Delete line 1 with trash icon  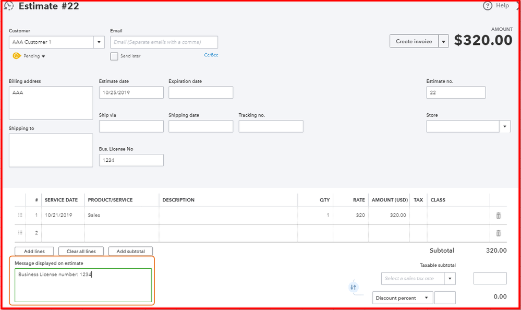click(x=498, y=215)
